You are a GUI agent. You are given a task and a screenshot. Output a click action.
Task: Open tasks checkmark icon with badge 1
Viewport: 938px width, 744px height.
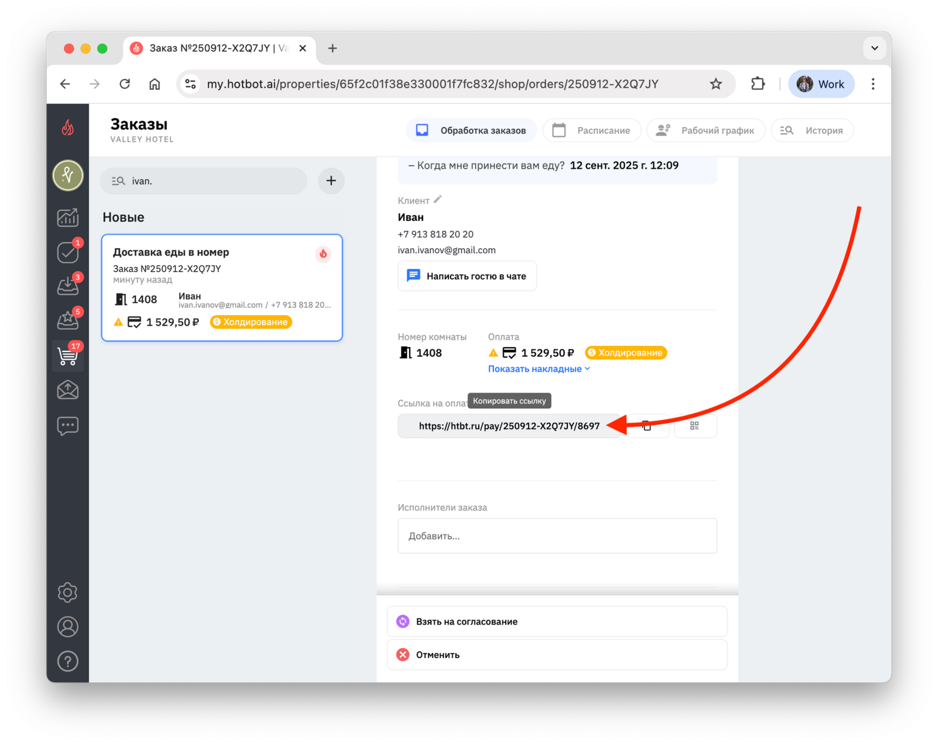click(x=68, y=252)
